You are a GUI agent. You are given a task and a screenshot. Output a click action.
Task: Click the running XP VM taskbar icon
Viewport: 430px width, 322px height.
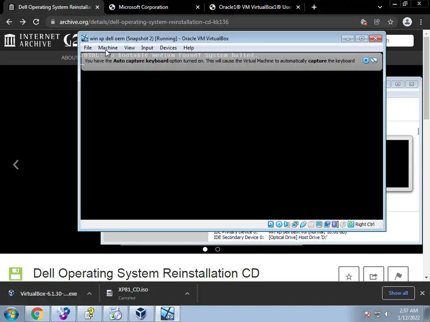(x=167, y=314)
